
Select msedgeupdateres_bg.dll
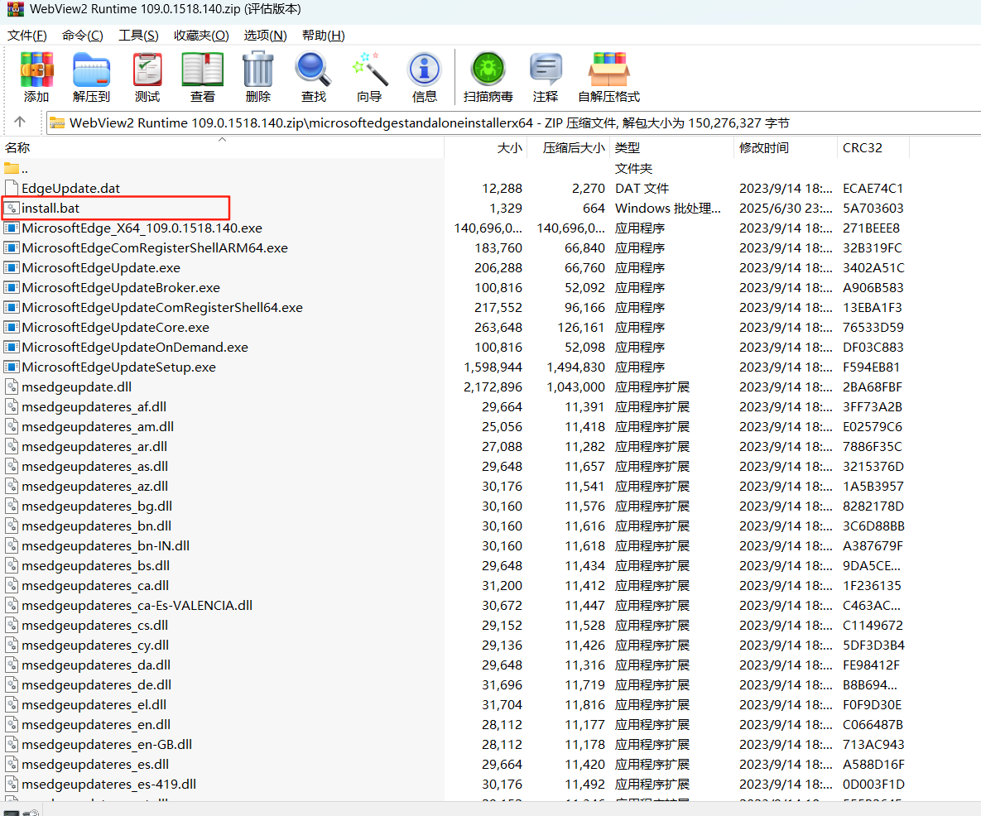(97, 506)
